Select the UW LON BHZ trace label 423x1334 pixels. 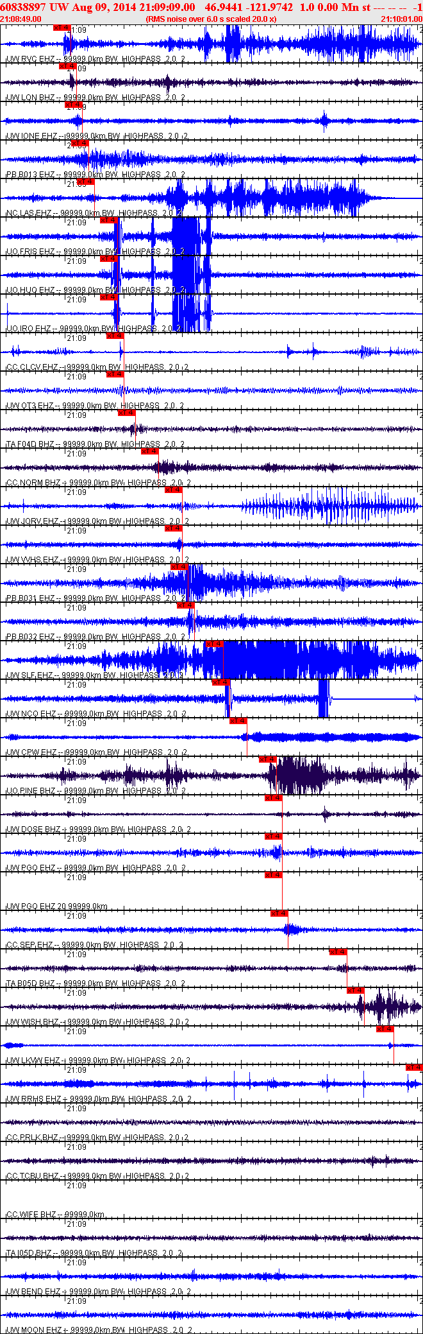point(95,98)
